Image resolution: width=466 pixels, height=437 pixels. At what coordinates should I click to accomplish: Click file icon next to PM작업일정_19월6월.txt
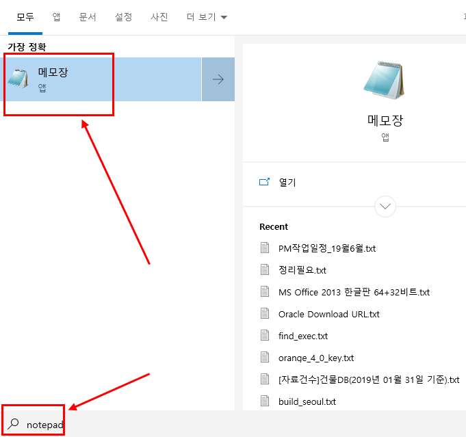pos(265,248)
